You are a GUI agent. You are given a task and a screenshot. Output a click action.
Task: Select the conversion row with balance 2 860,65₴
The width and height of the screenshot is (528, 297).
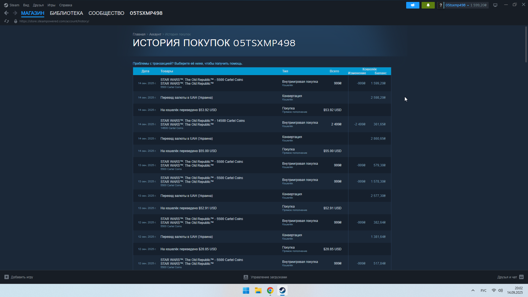coord(262,139)
